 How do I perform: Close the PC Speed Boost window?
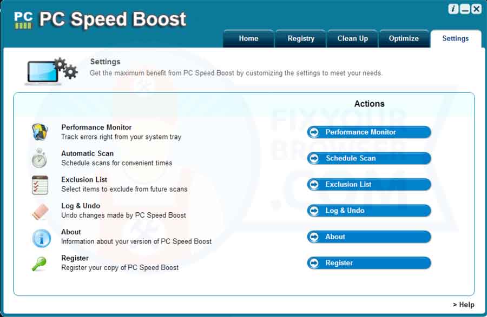pyautogui.click(x=476, y=9)
